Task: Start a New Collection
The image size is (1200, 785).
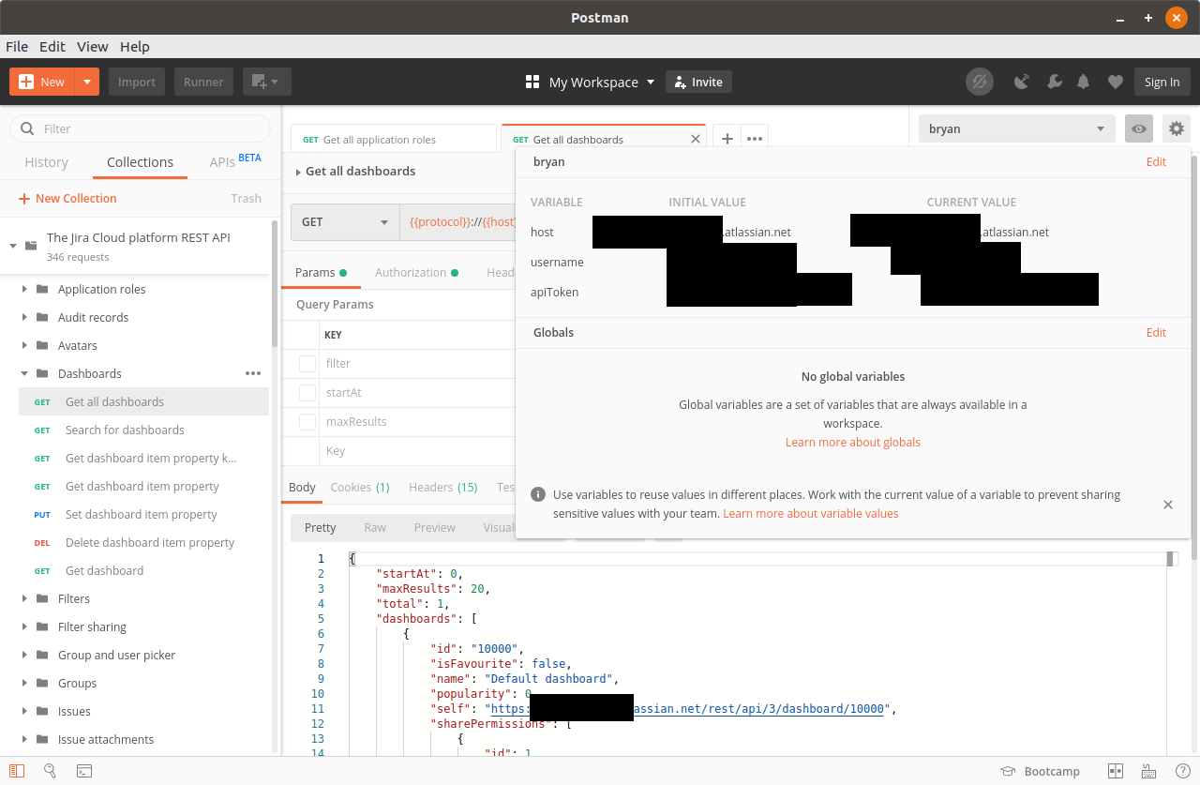Action: 67,198
